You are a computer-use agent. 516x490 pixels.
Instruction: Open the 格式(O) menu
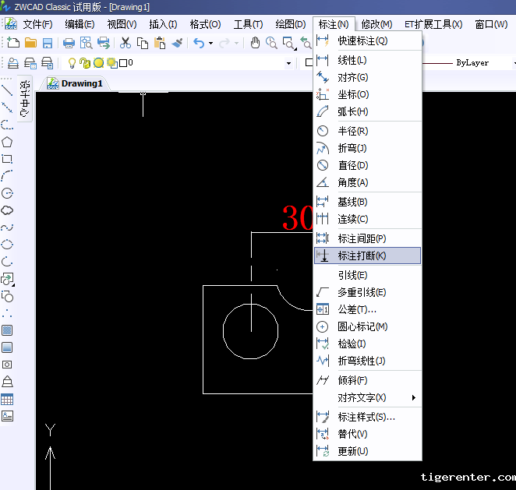[205, 24]
